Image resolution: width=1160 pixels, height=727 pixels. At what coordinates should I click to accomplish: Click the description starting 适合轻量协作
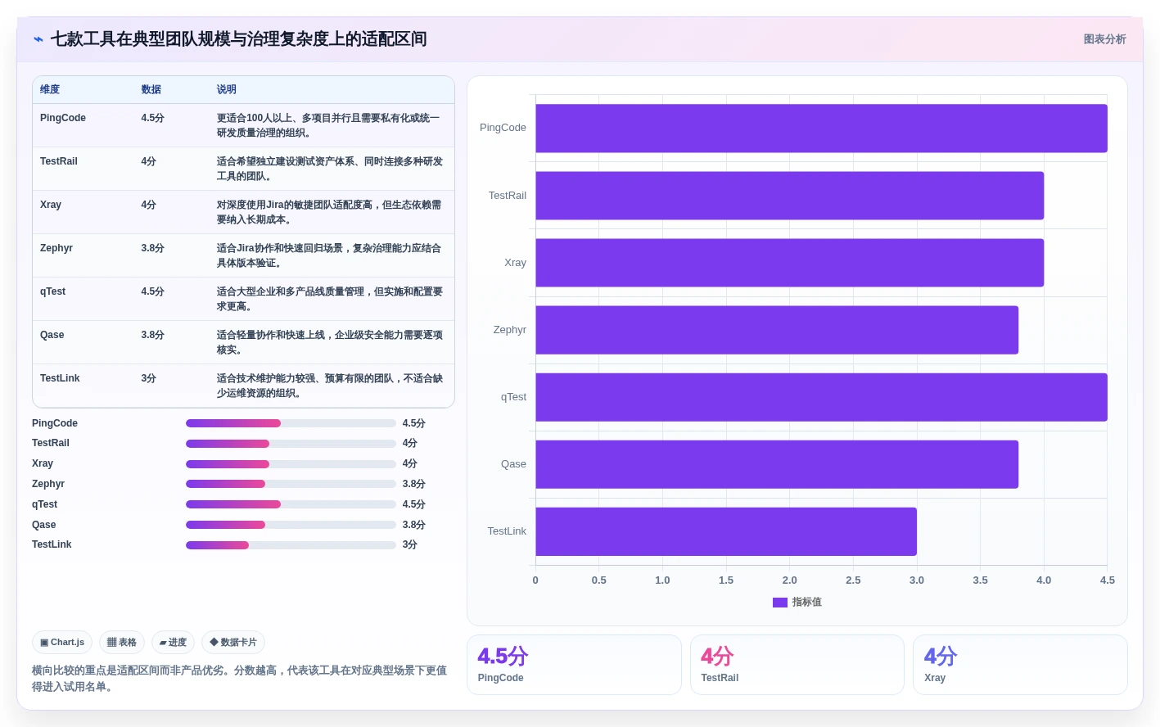330,342
